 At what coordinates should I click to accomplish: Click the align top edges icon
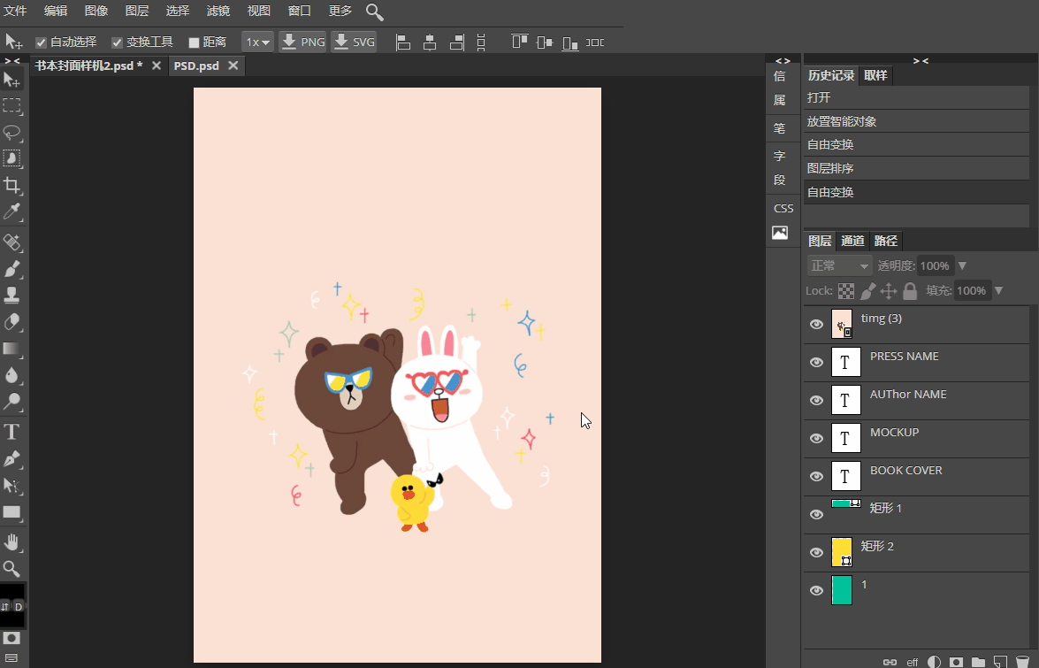(x=520, y=42)
